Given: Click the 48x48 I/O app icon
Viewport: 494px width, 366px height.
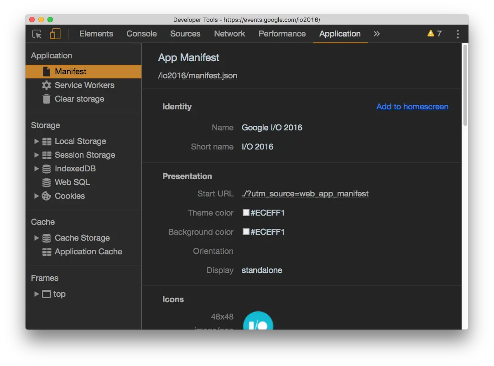Looking at the screenshot, I should click(x=258, y=320).
